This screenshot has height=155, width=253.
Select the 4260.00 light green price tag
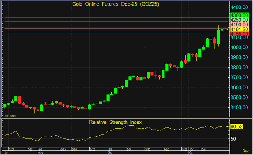[239, 20]
